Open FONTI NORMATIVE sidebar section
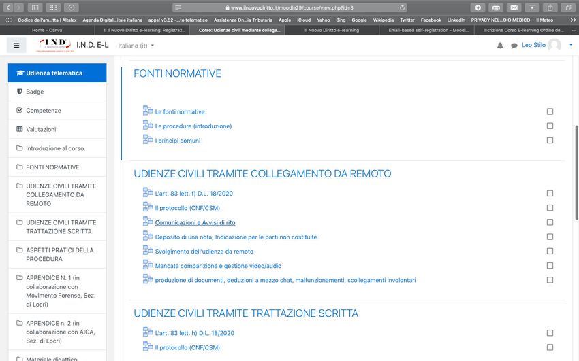Viewport: 579px width, 361px height. pyautogui.click(x=57, y=167)
